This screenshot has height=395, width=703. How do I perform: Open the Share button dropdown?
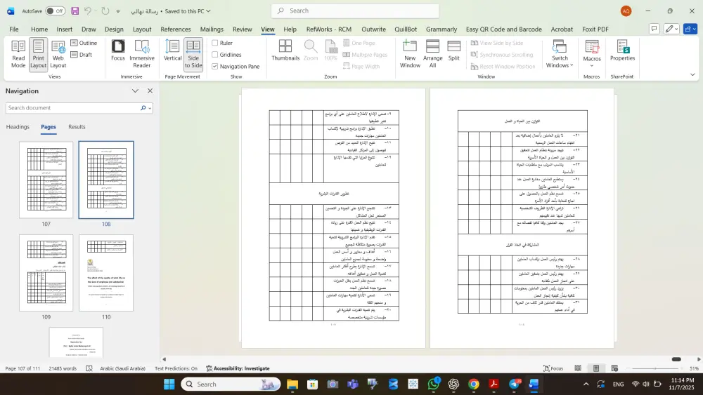click(x=690, y=29)
